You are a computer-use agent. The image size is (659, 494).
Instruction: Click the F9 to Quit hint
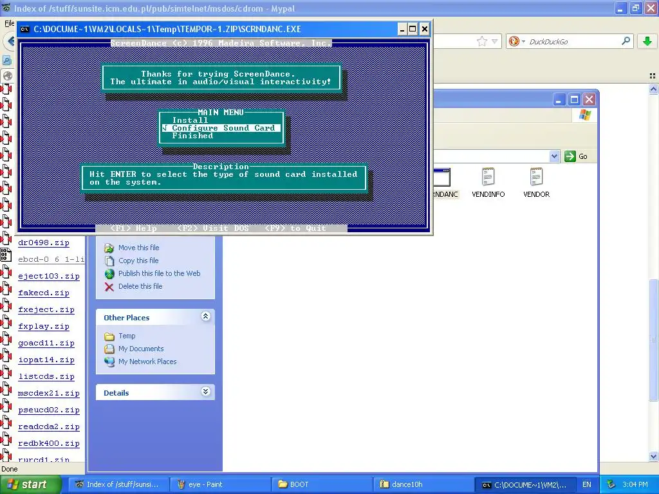[295, 228]
